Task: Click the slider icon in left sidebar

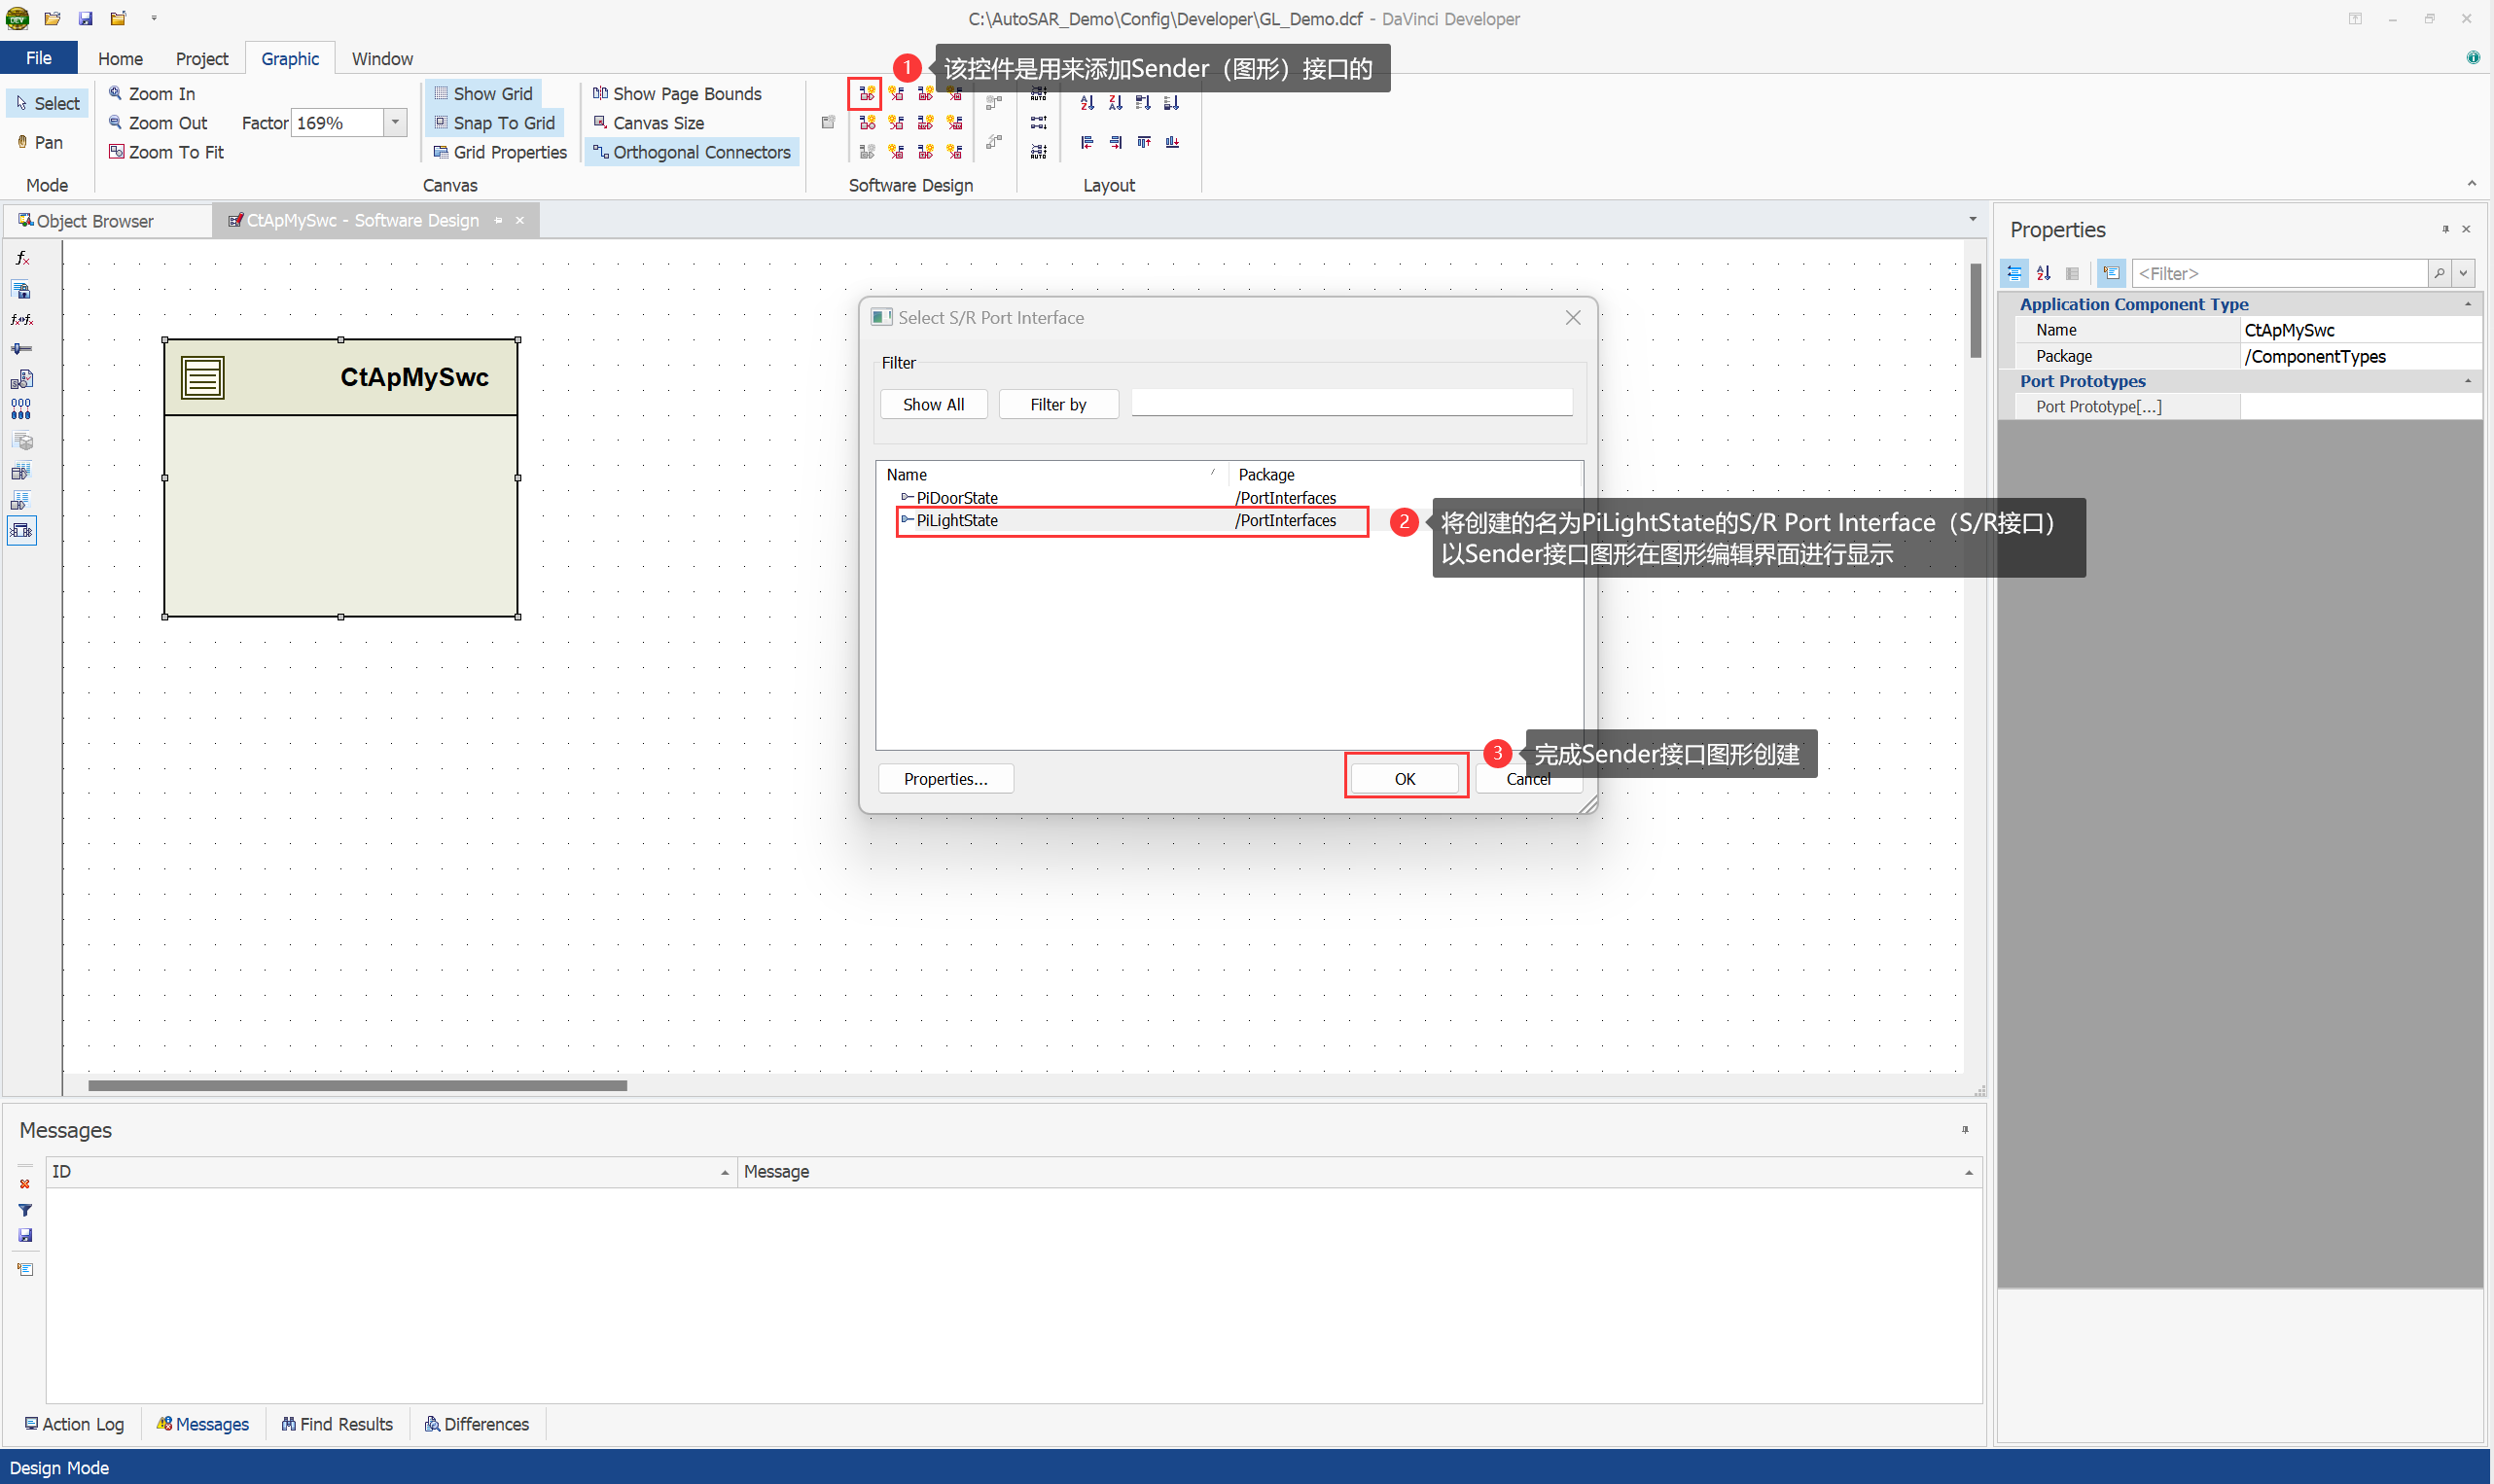Action: click(x=22, y=349)
